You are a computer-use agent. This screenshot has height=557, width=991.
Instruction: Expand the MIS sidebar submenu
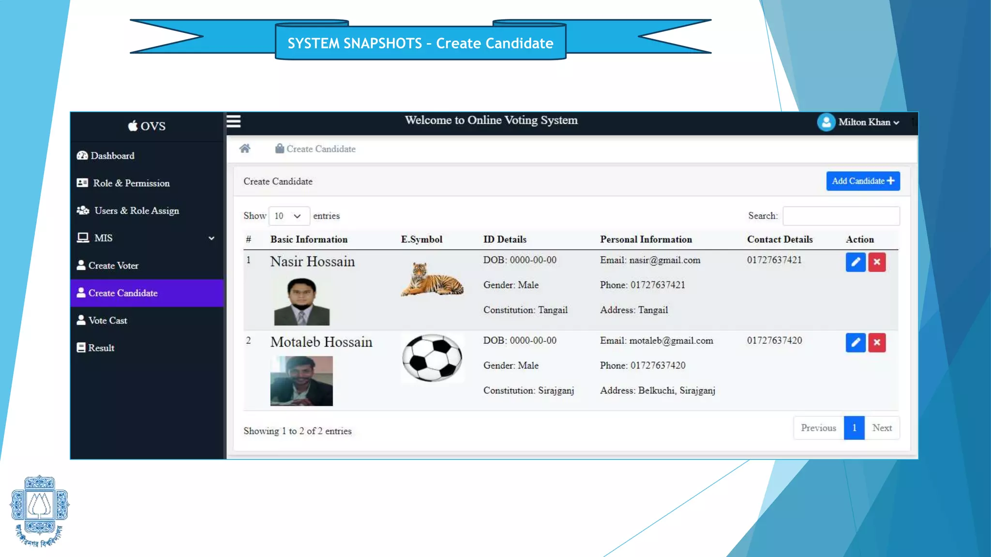click(x=211, y=238)
